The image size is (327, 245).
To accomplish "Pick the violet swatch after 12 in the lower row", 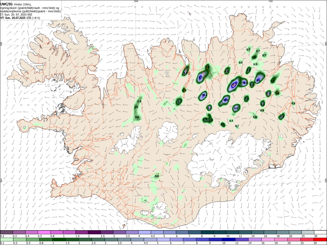I will tap(241, 239).
